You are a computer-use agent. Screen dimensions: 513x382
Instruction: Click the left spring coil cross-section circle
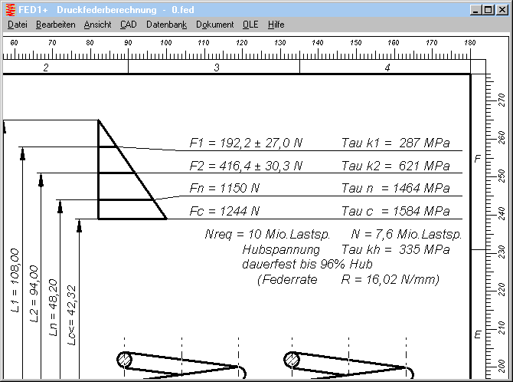124,359
